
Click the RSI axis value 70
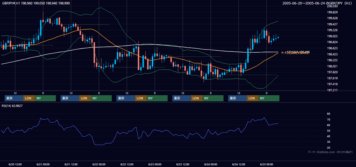click(329, 119)
